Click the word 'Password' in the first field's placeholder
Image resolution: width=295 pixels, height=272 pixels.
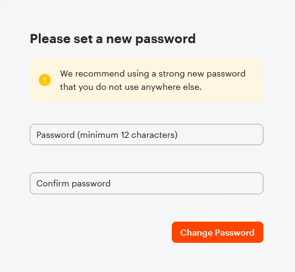click(x=55, y=135)
